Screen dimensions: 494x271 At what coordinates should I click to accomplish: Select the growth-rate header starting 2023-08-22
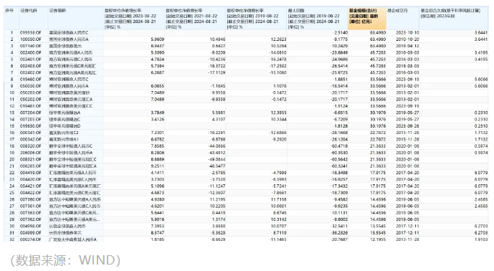134,18
